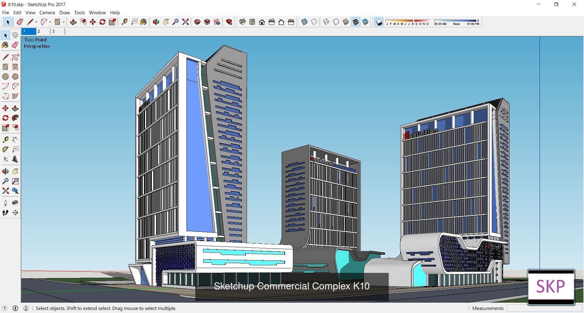This screenshot has height=313, width=584.
Task: Pick the Circle tool in the left toolbar
Action: click(5, 77)
